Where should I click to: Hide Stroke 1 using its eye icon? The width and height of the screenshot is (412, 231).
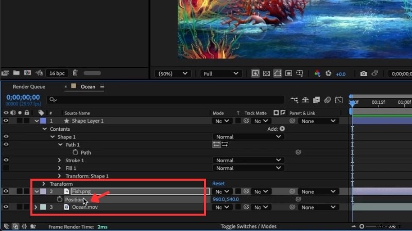coord(6,160)
